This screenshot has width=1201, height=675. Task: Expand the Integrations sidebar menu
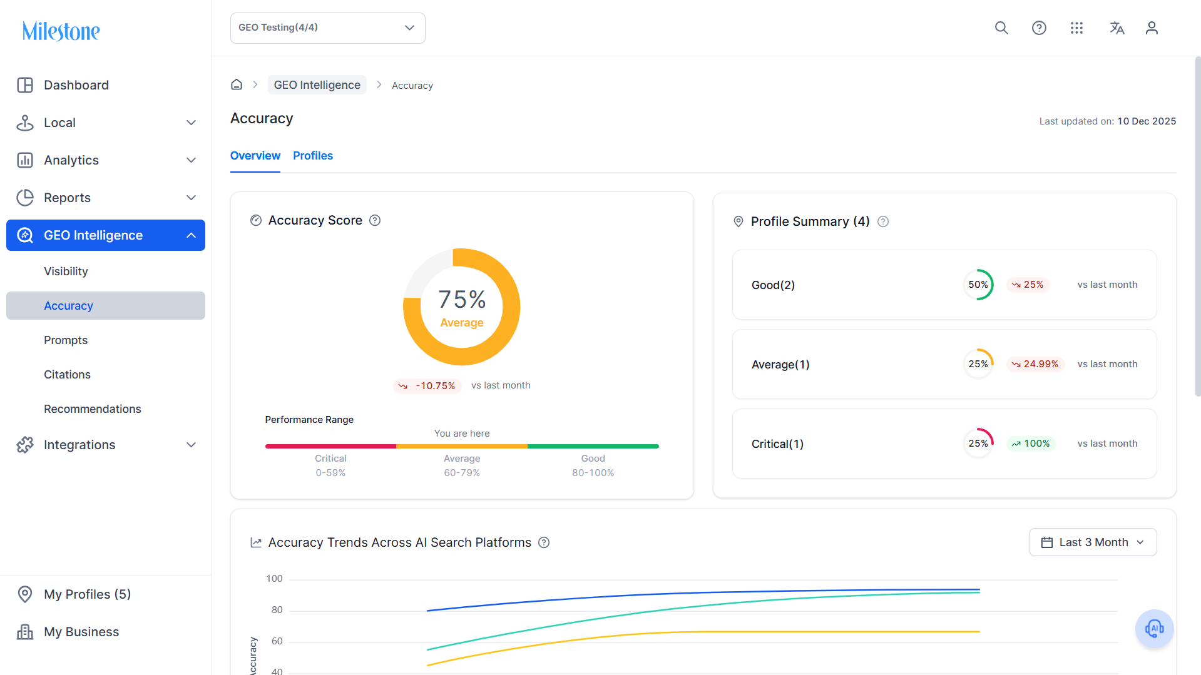coord(106,445)
